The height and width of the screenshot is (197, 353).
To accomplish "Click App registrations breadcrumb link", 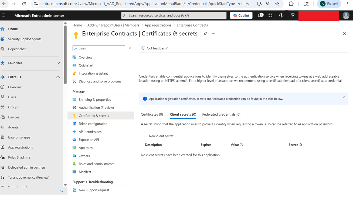I will (x=158, y=25).
